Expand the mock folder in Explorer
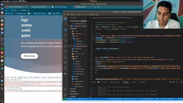Screen dimensions: 183x103 (x=76, y=51)
